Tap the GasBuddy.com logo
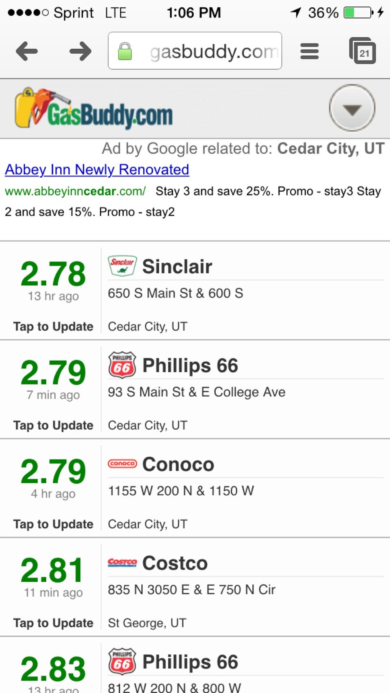 pos(94,108)
